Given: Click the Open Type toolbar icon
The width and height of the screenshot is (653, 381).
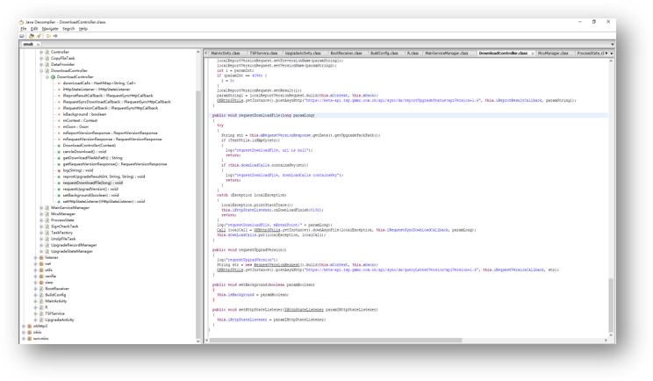Looking at the screenshot, I should (x=32, y=36).
